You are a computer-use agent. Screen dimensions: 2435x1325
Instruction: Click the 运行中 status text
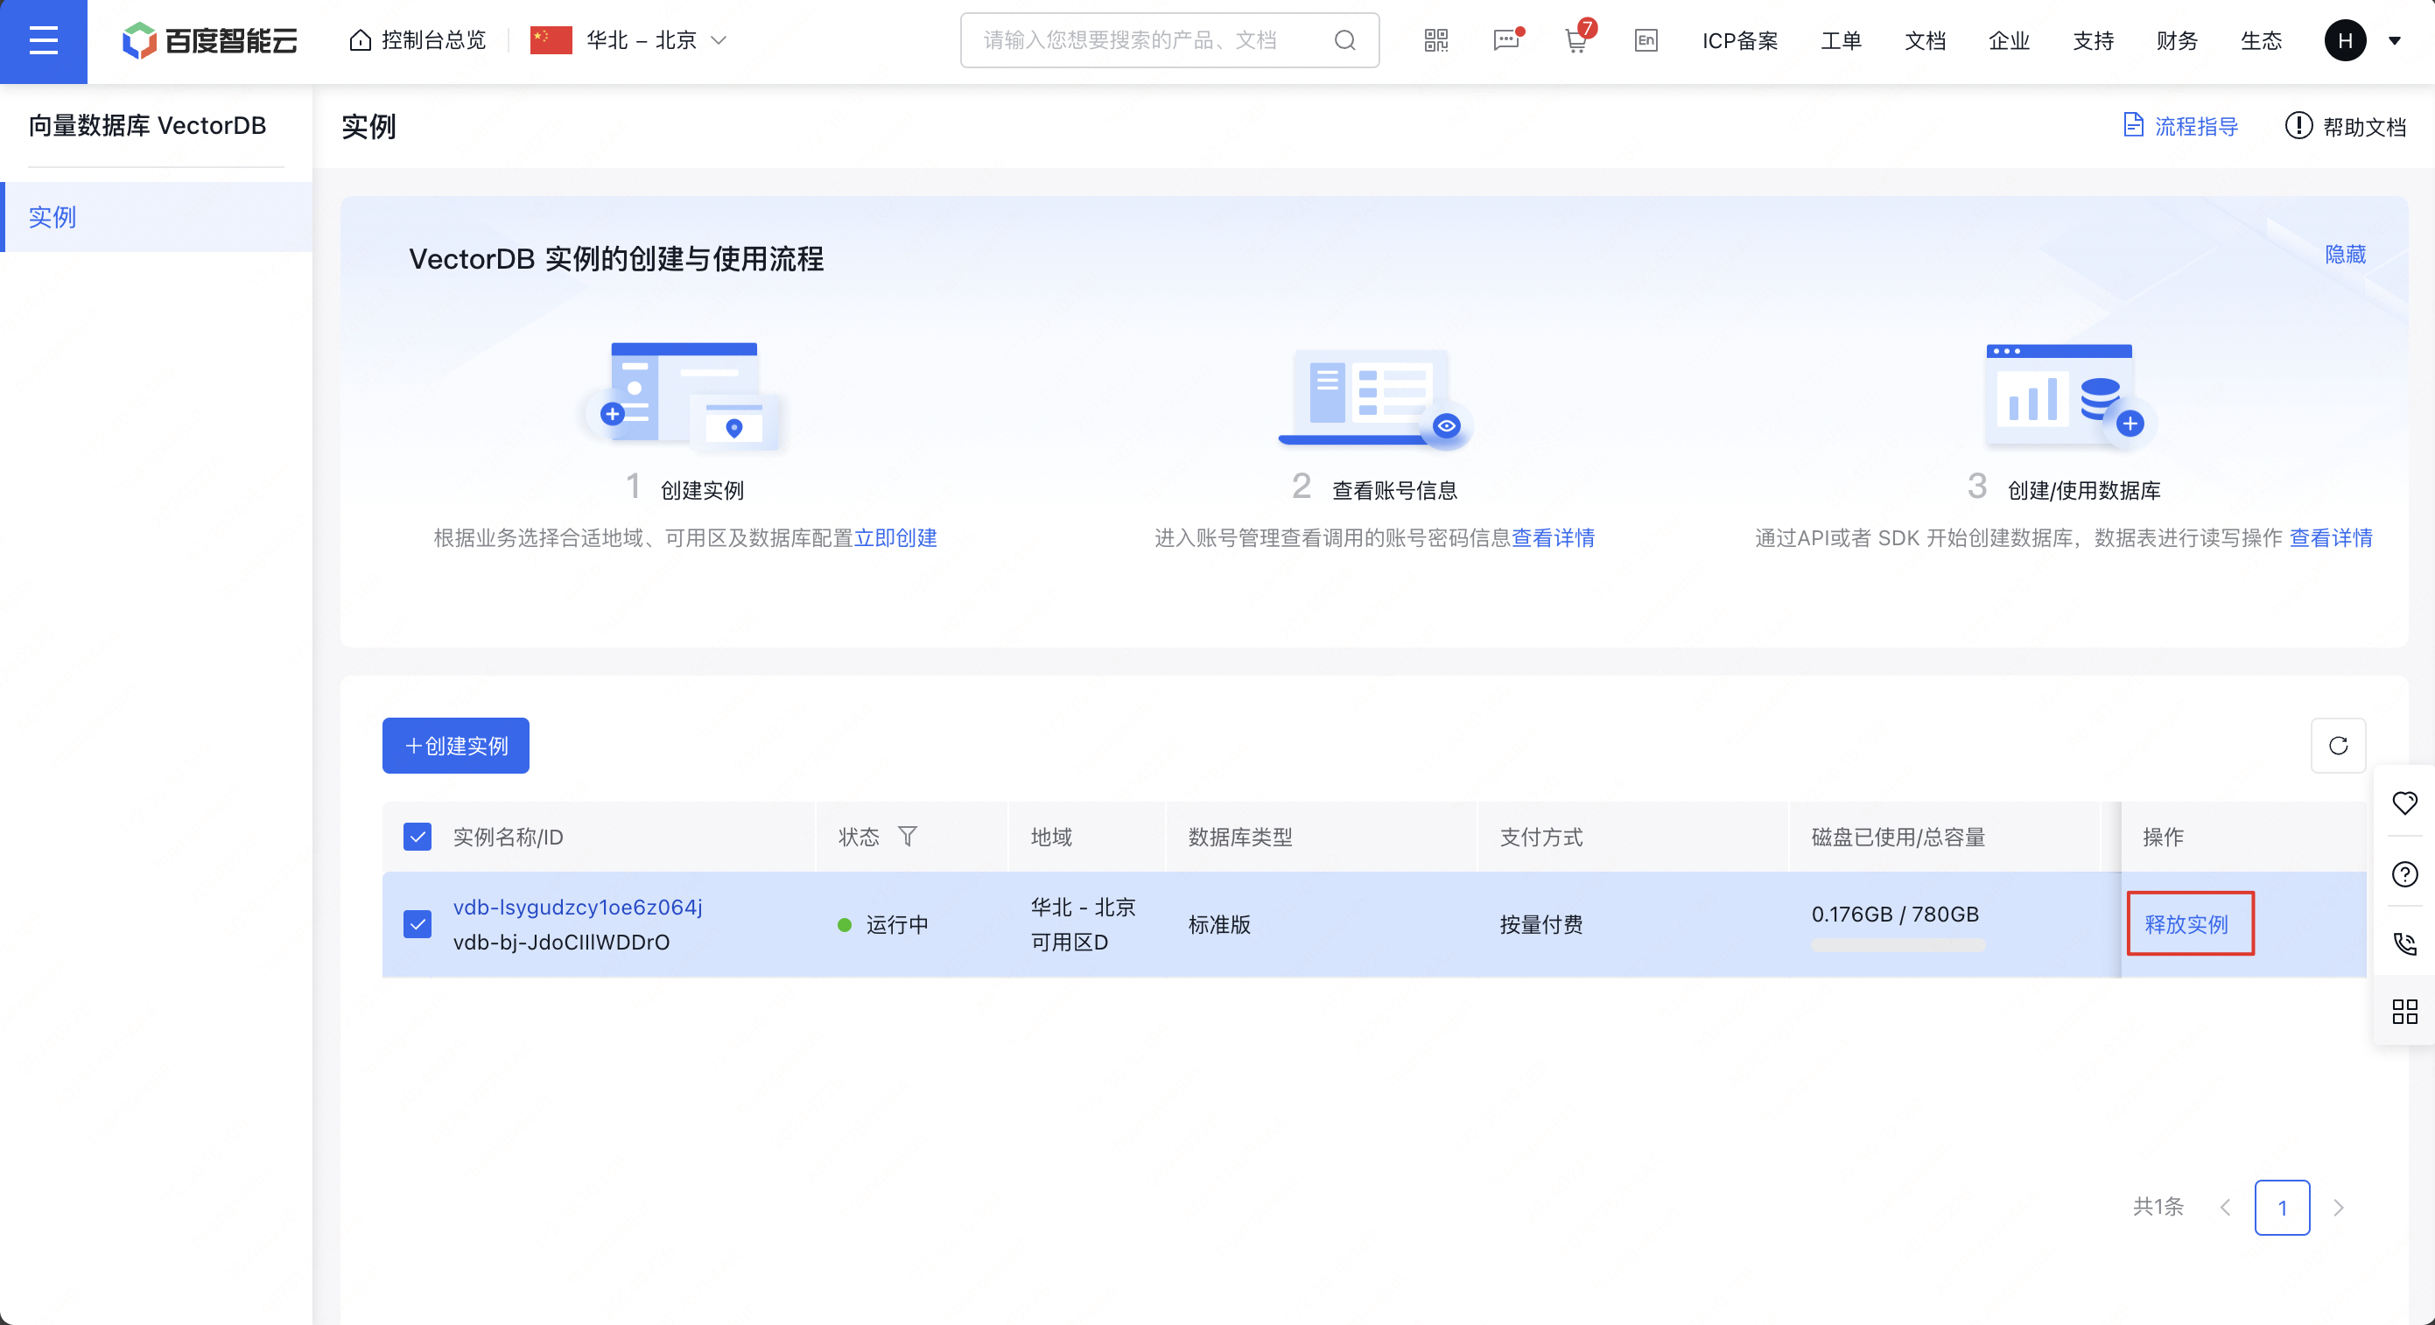coord(897,924)
